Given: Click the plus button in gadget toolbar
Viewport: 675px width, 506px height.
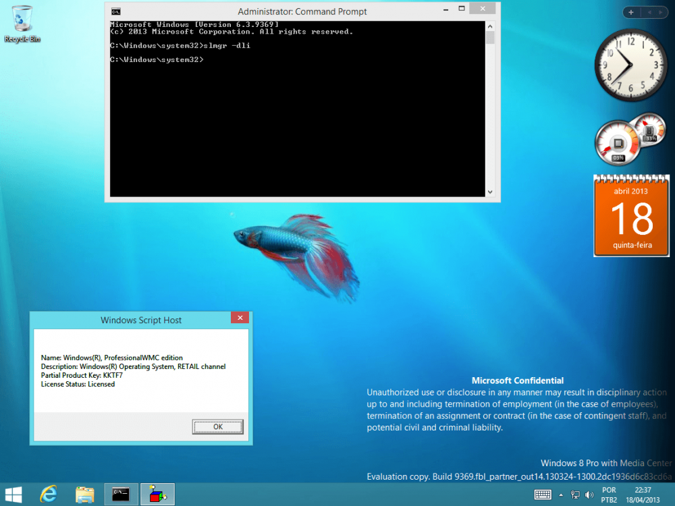Looking at the screenshot, I should click(631, 12).
